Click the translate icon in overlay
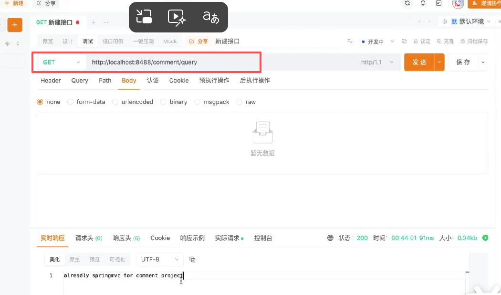 pos(211,17)
